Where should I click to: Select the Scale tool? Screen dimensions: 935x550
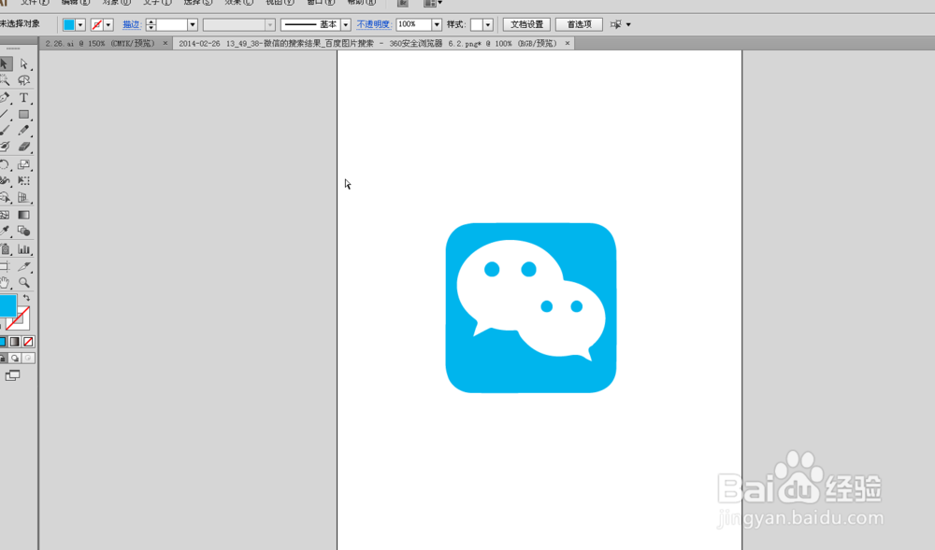pos(24,164)
